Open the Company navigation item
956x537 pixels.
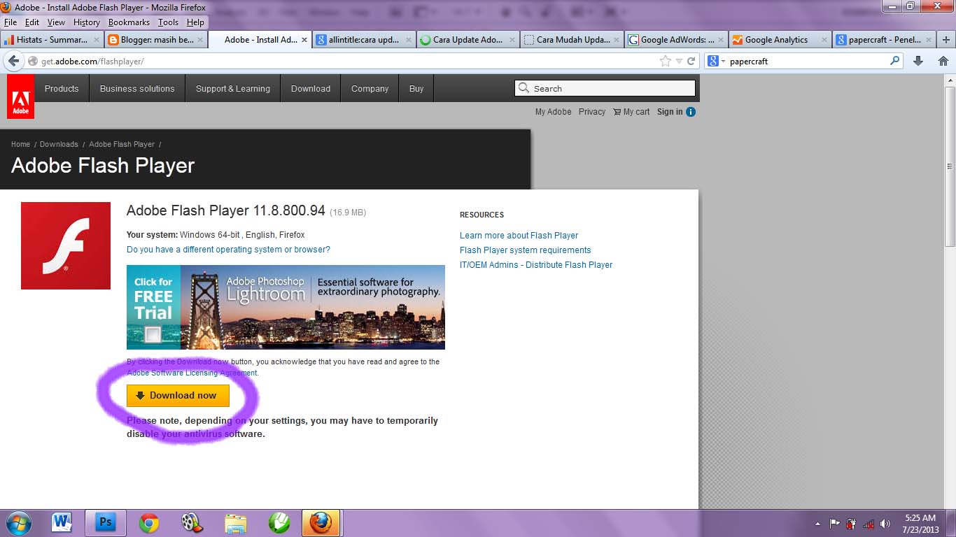370,89
